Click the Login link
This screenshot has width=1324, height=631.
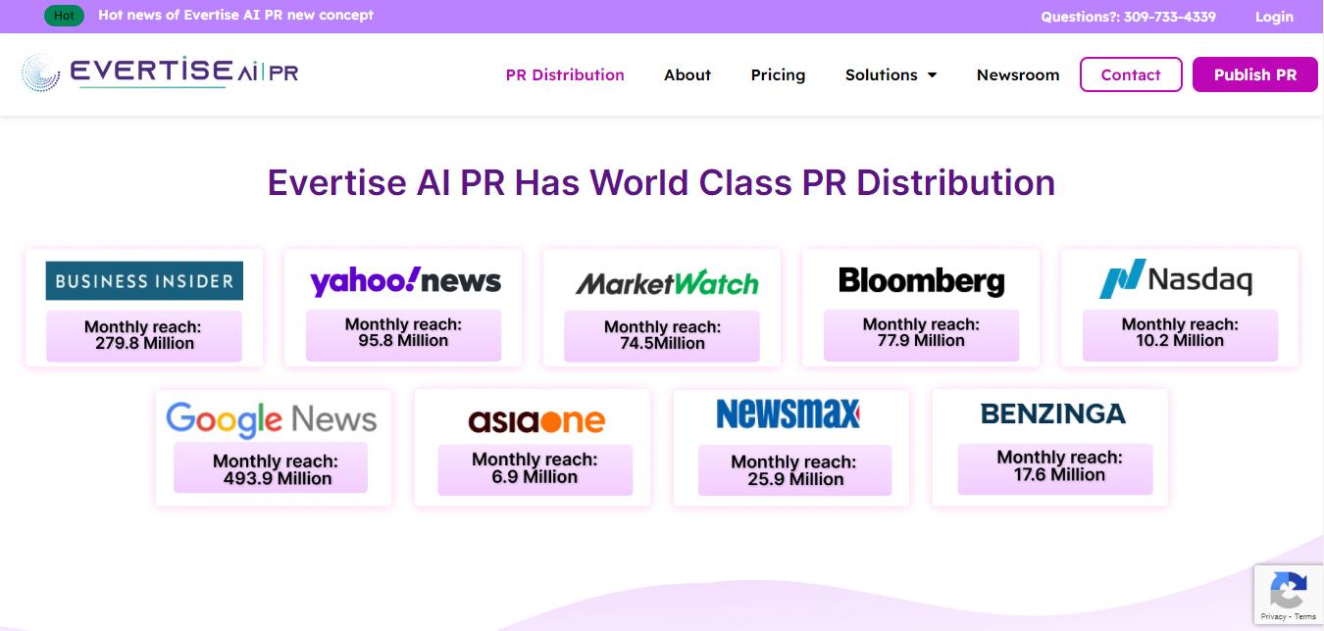[x=1274, y=17]
